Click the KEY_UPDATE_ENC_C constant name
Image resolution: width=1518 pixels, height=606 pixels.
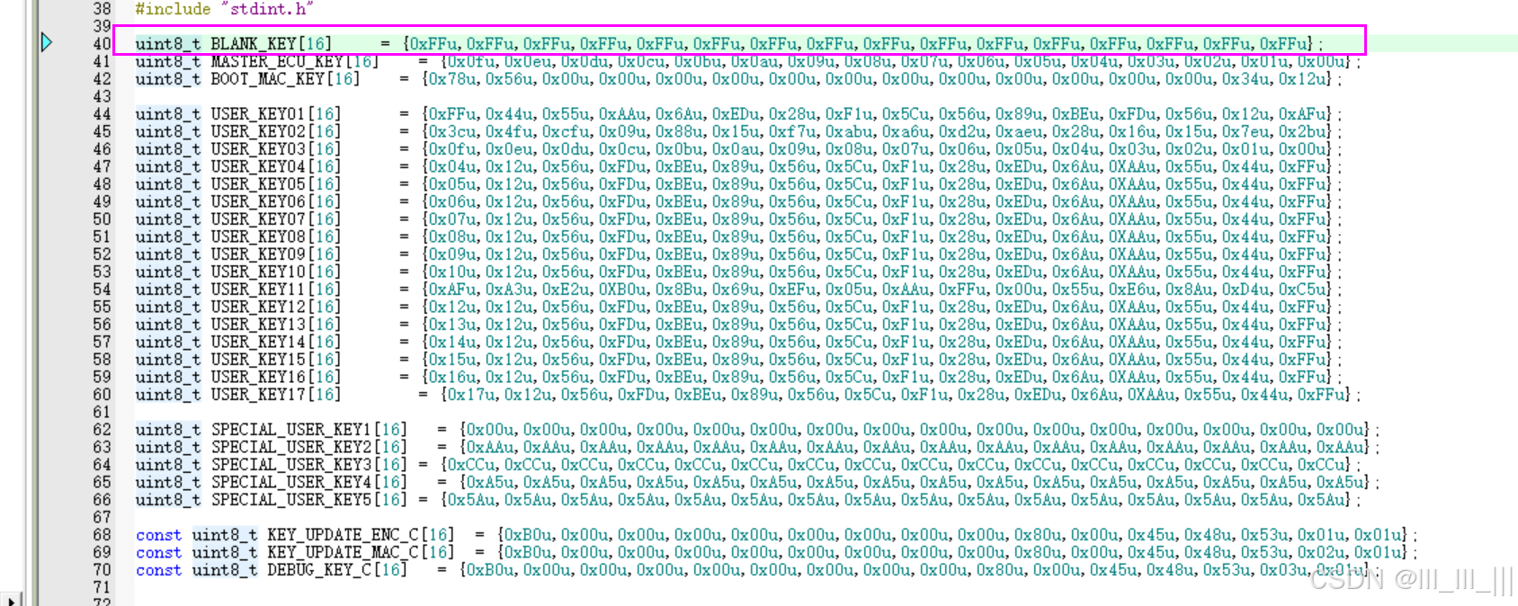343,535
